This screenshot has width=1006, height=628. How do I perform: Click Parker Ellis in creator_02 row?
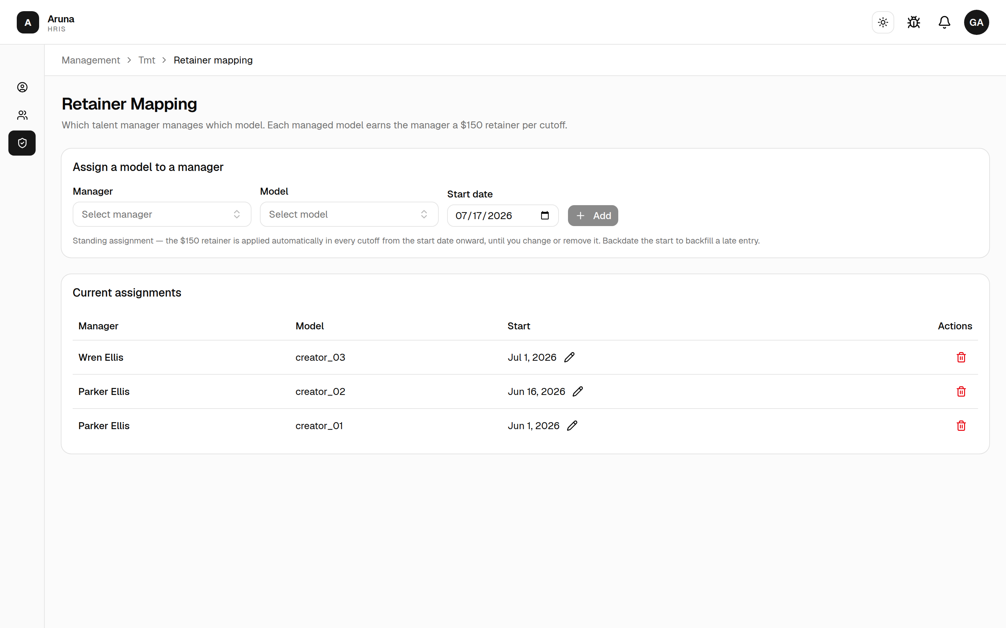(x=104, y=392)
